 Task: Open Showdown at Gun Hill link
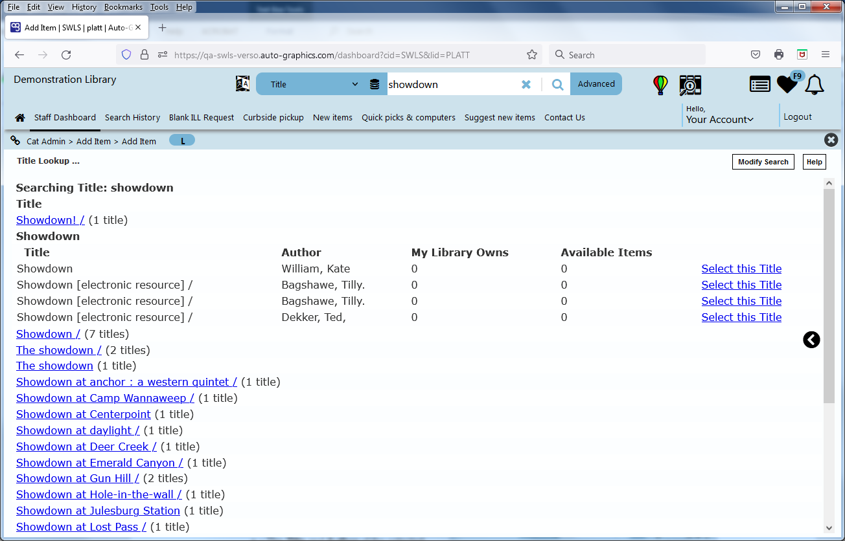[78, 478]
